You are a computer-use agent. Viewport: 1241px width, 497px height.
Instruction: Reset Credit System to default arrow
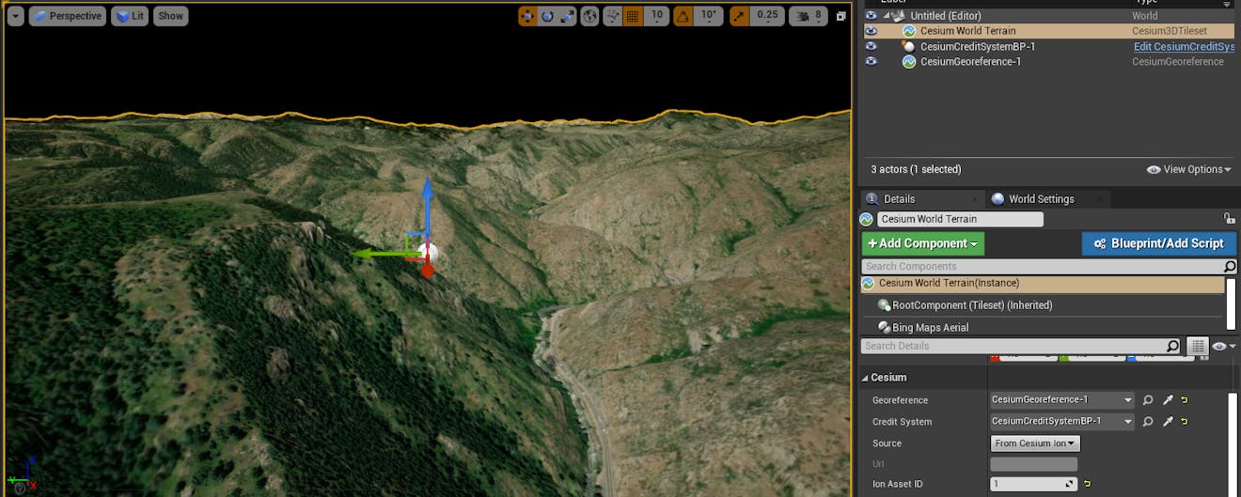(1185, 422)
